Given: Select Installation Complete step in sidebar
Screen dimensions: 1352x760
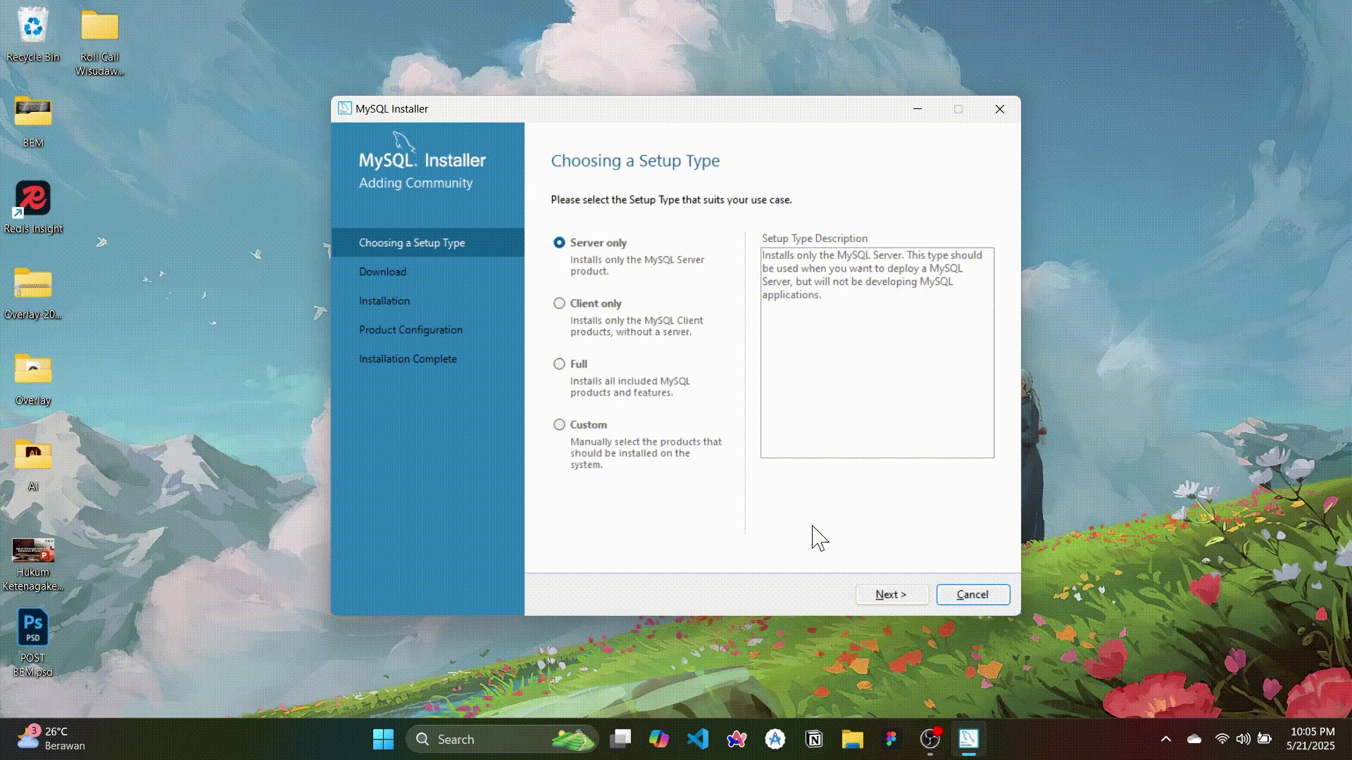Looking at the screenshot, I should (x=408, y=359).
